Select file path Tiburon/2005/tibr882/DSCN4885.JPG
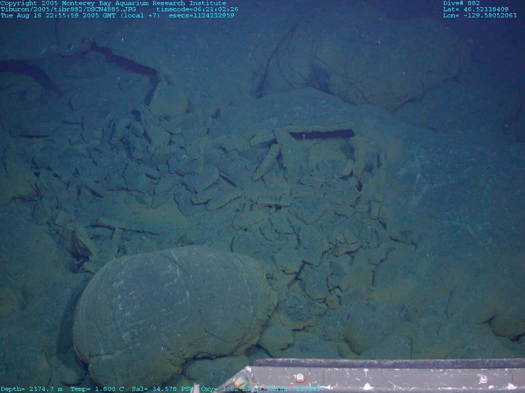This screenshot has height=393, width=525. [x=68, y=9]
